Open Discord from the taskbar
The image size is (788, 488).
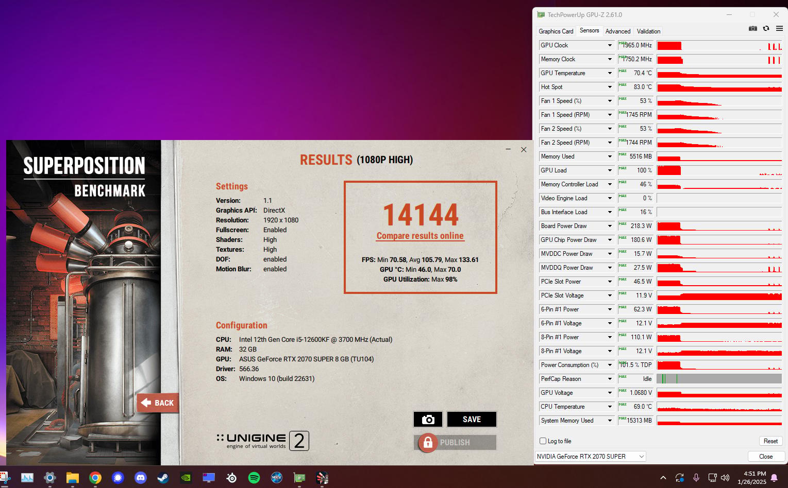point(141,478)
